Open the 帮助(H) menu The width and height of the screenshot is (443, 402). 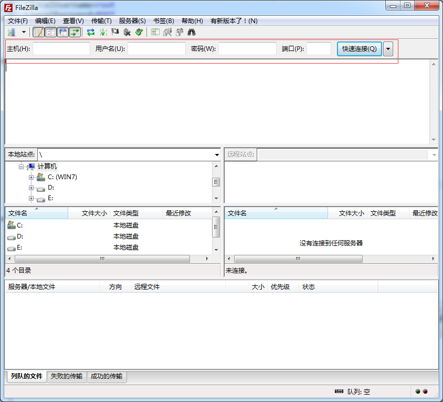click(192, 21)
